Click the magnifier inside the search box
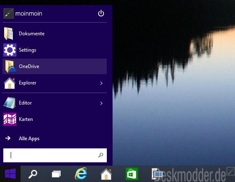235x182 pixels. pos(101,155)
